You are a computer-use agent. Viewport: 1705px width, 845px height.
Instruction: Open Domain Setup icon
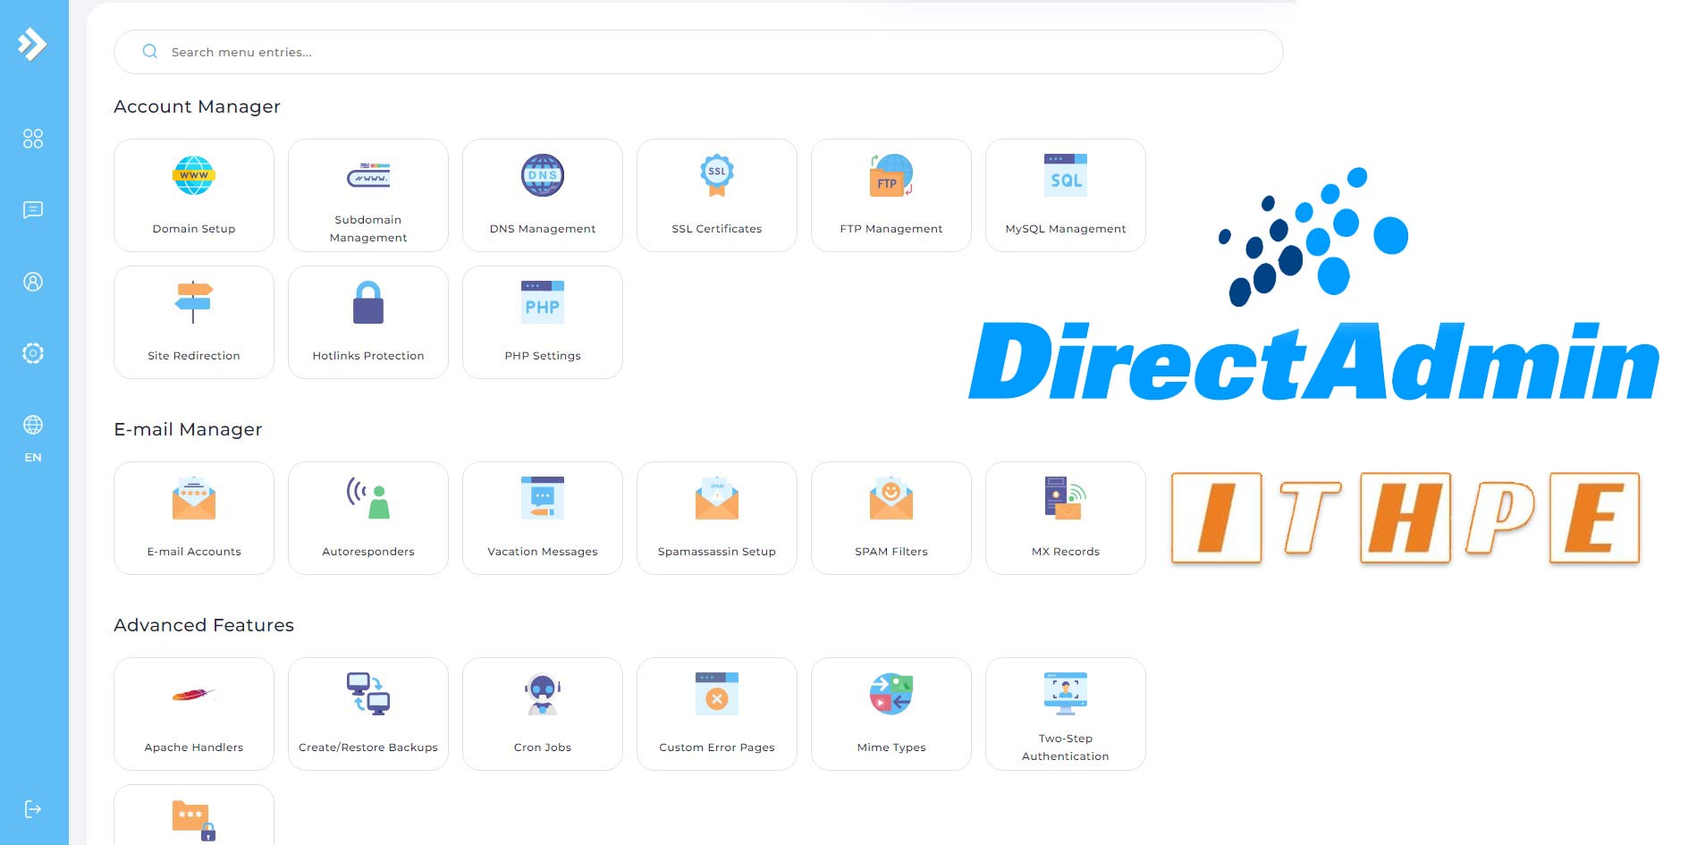tap(194, 175)
